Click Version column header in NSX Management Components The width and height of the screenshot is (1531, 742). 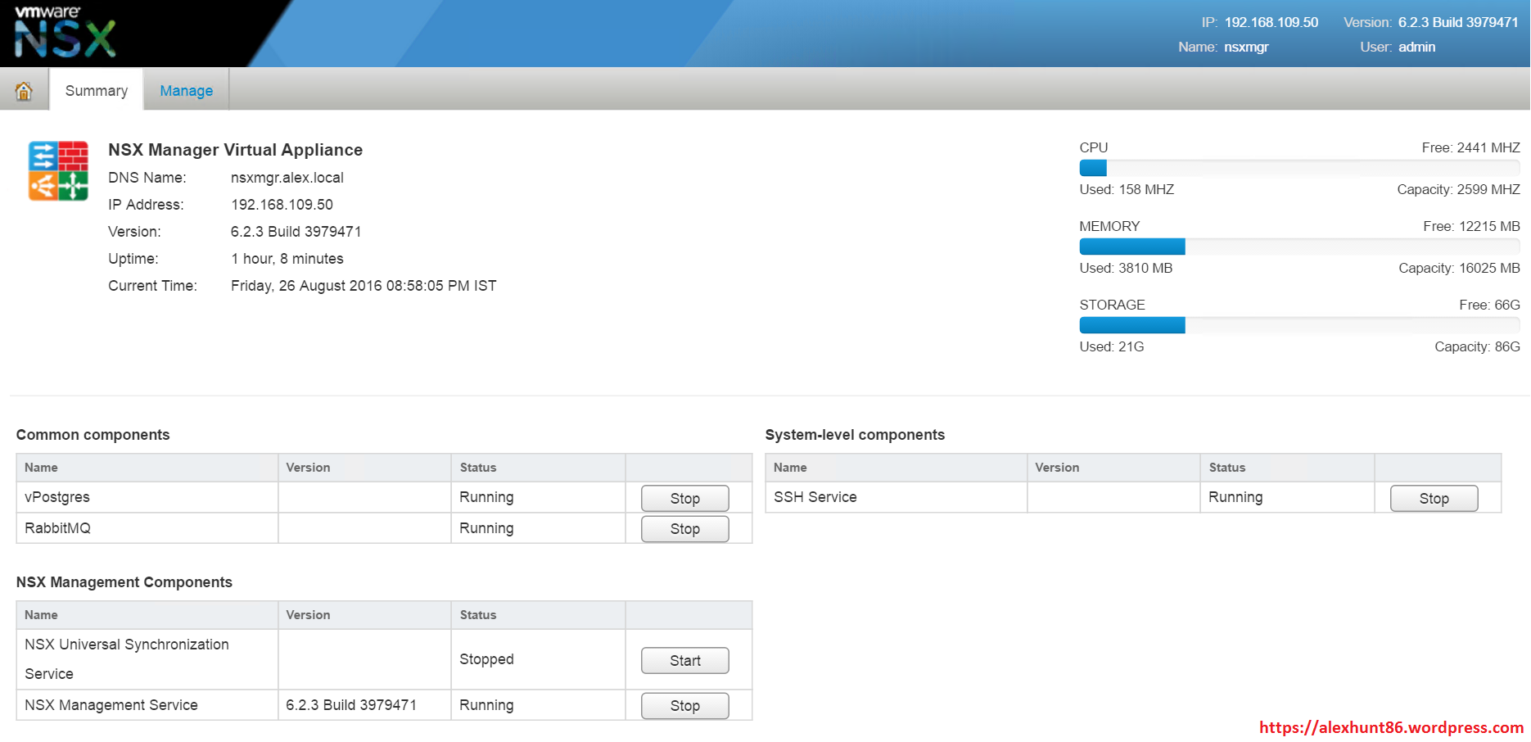[x=308, y=615]
